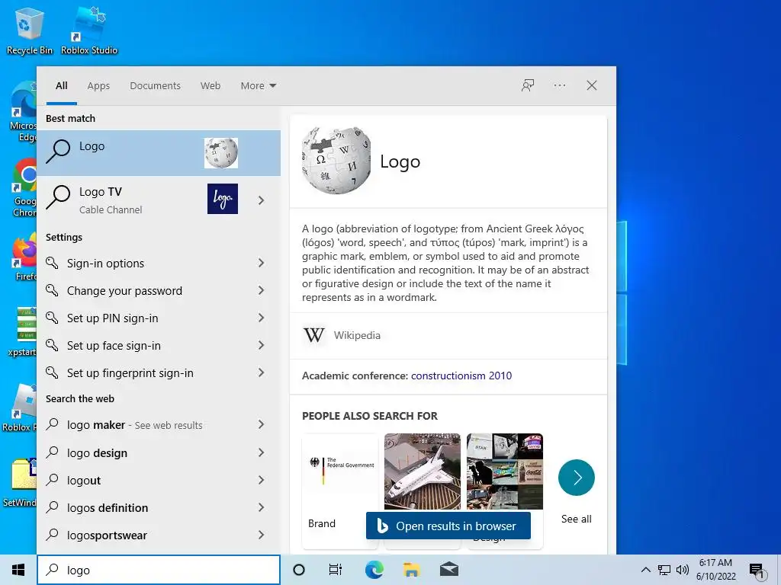Open the constructionism 2010 link
This screenshot has width=781, height=585.
[461, 376]
